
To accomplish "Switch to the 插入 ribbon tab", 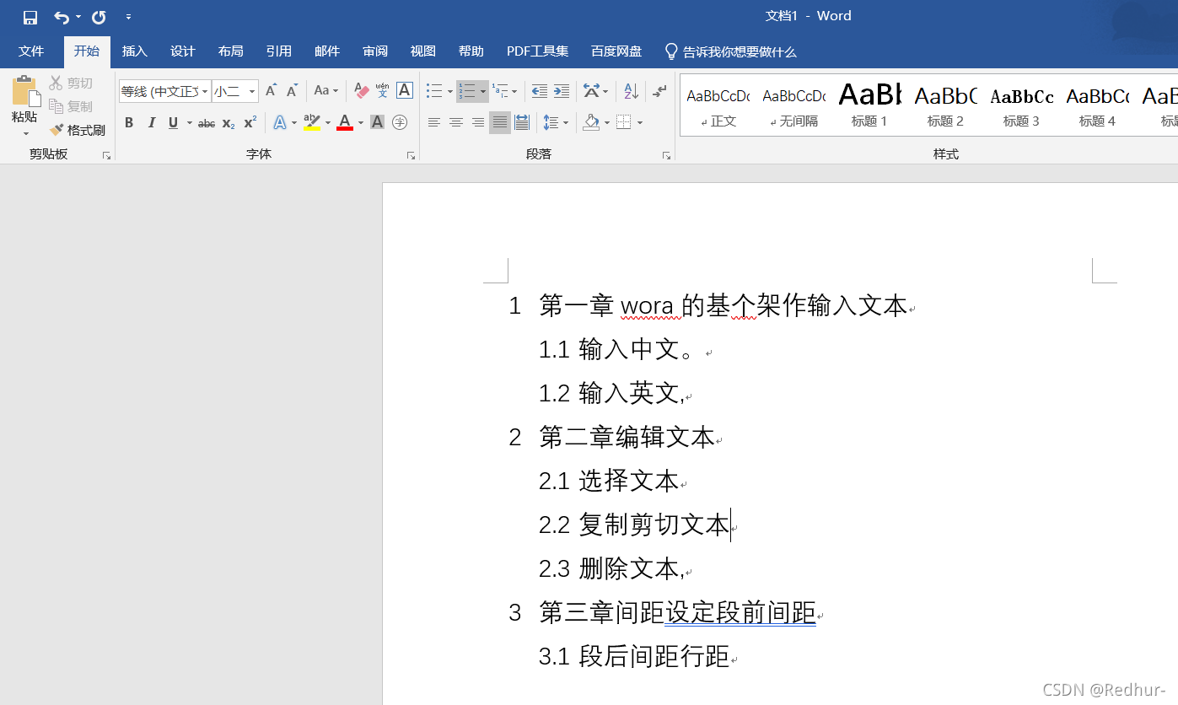I will (134, 51).
